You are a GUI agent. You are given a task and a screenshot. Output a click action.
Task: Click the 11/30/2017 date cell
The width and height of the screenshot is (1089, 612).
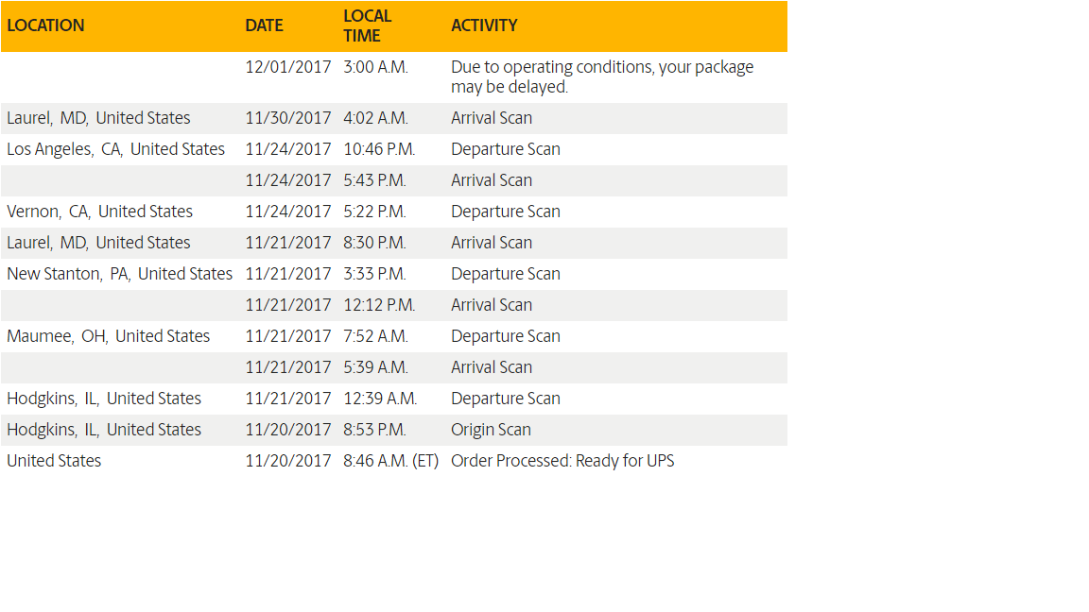(288, 118)
